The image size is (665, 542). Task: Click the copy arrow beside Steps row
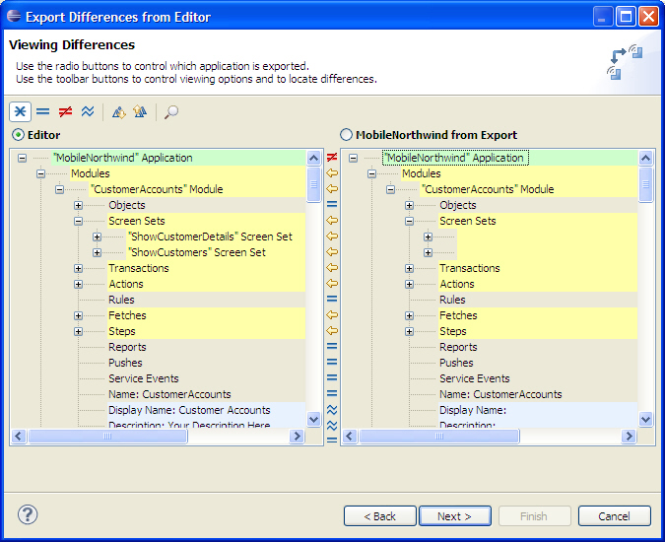(x=332, y=331)
